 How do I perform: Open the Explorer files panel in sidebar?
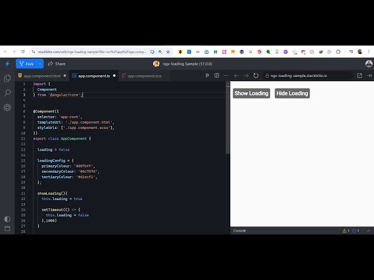pos(7,78)
